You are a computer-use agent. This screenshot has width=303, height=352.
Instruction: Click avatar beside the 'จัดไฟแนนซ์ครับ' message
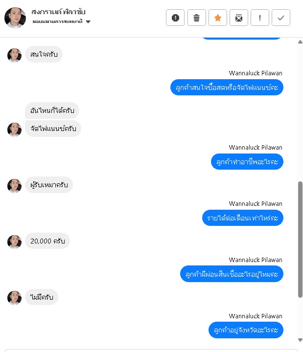coord(14,130)
